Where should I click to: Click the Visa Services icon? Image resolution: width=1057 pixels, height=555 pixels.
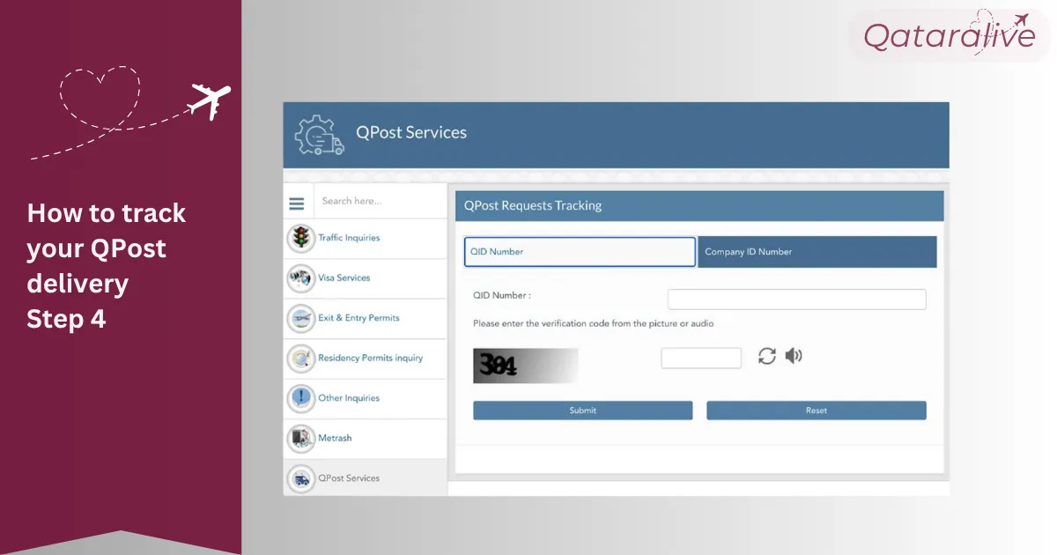coord(301,278)
